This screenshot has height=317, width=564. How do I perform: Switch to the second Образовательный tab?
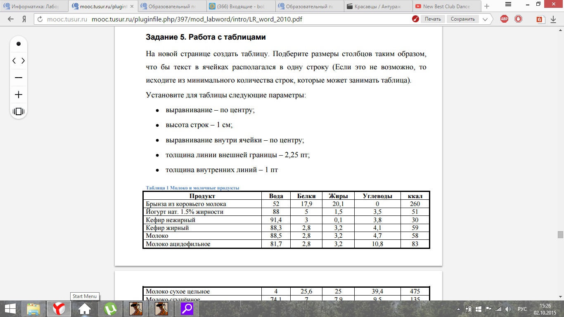(309, 7)
